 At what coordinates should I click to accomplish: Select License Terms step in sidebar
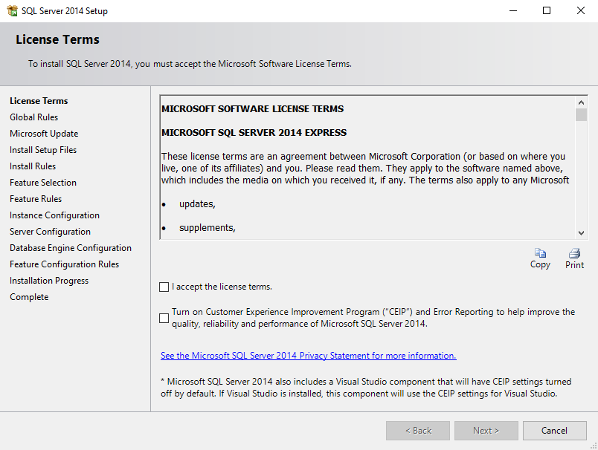tap(39, 101)
